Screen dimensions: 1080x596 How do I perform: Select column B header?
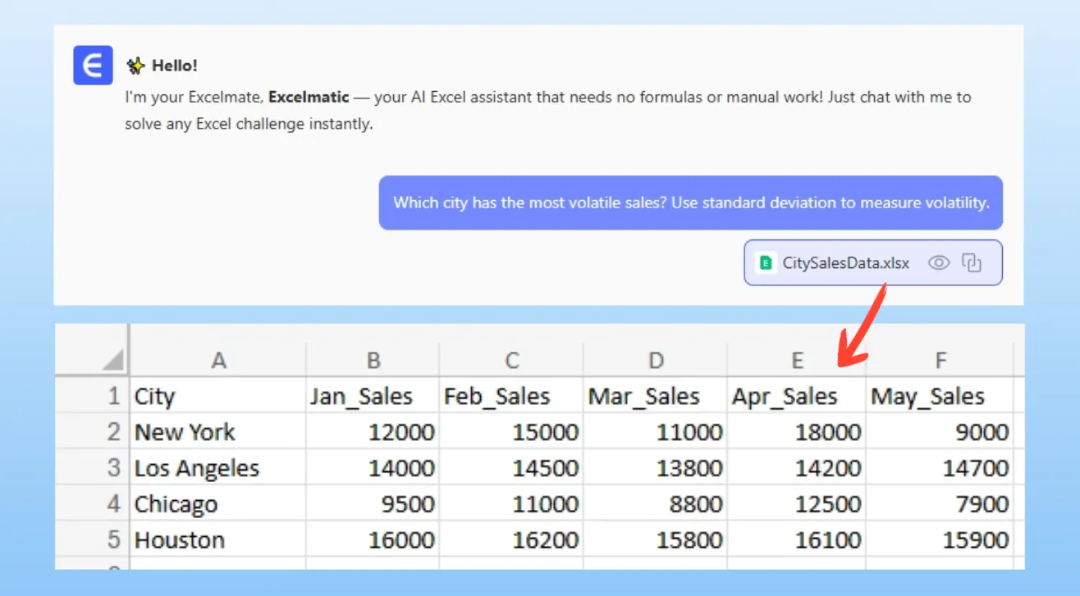click(x=373, y=360)
